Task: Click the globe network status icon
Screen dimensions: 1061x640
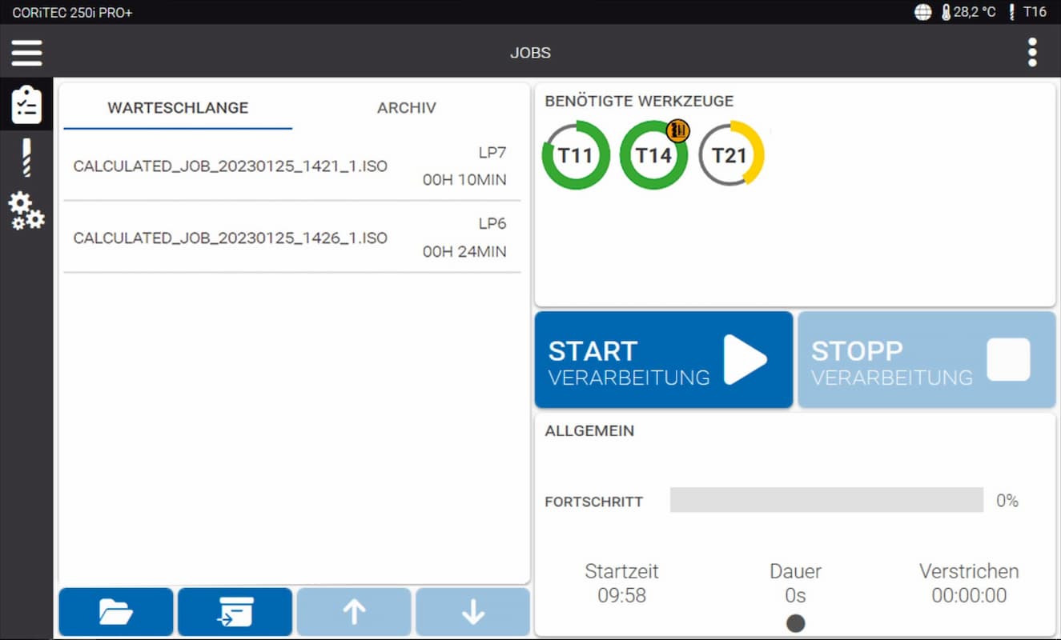Action: coord(923,12)
